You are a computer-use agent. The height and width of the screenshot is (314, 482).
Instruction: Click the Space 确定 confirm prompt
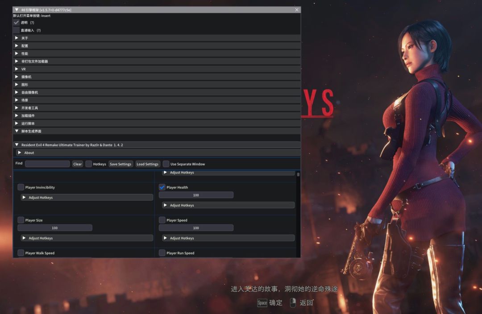tap(270, 303)
